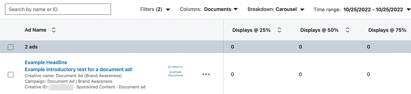
Task: Click the Example Document thumbnail
Action: (175, 71)
